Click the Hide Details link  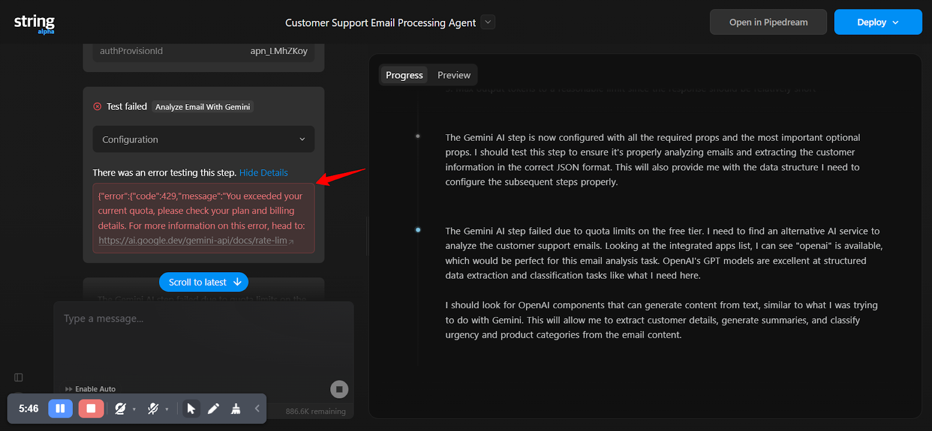click(263, 173)
